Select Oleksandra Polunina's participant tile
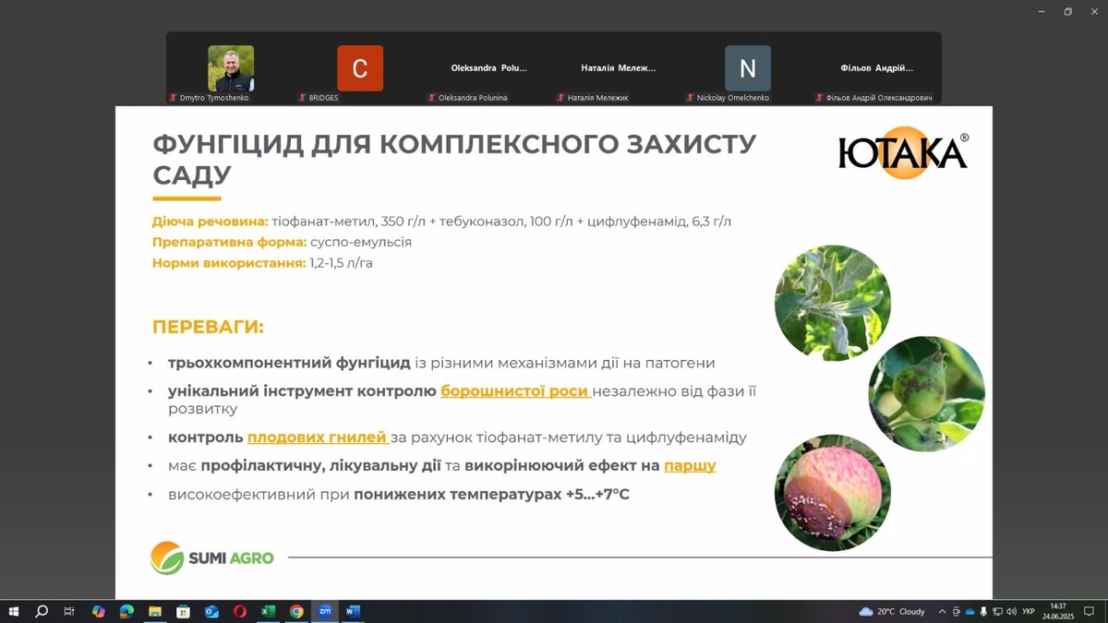 coord(489,68)
